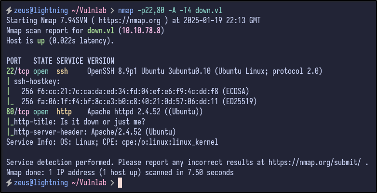Viewport: 377px width, 193px height.
Task: Click the terminal cursor block at the last prompt
Action: (120, 182)
